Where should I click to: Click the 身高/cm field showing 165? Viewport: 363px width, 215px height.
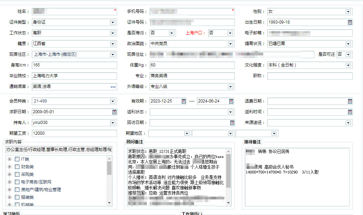click(x=74, y=65)
